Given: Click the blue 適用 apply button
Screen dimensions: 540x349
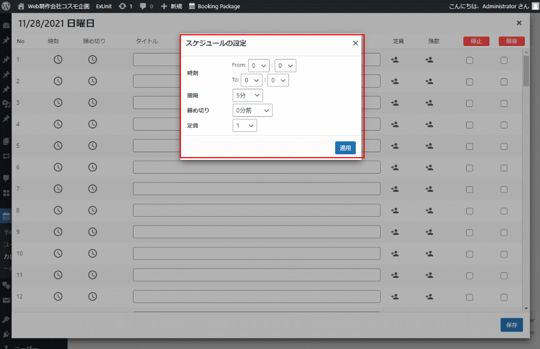Looking at the screenshot, I should click(345, 148).
